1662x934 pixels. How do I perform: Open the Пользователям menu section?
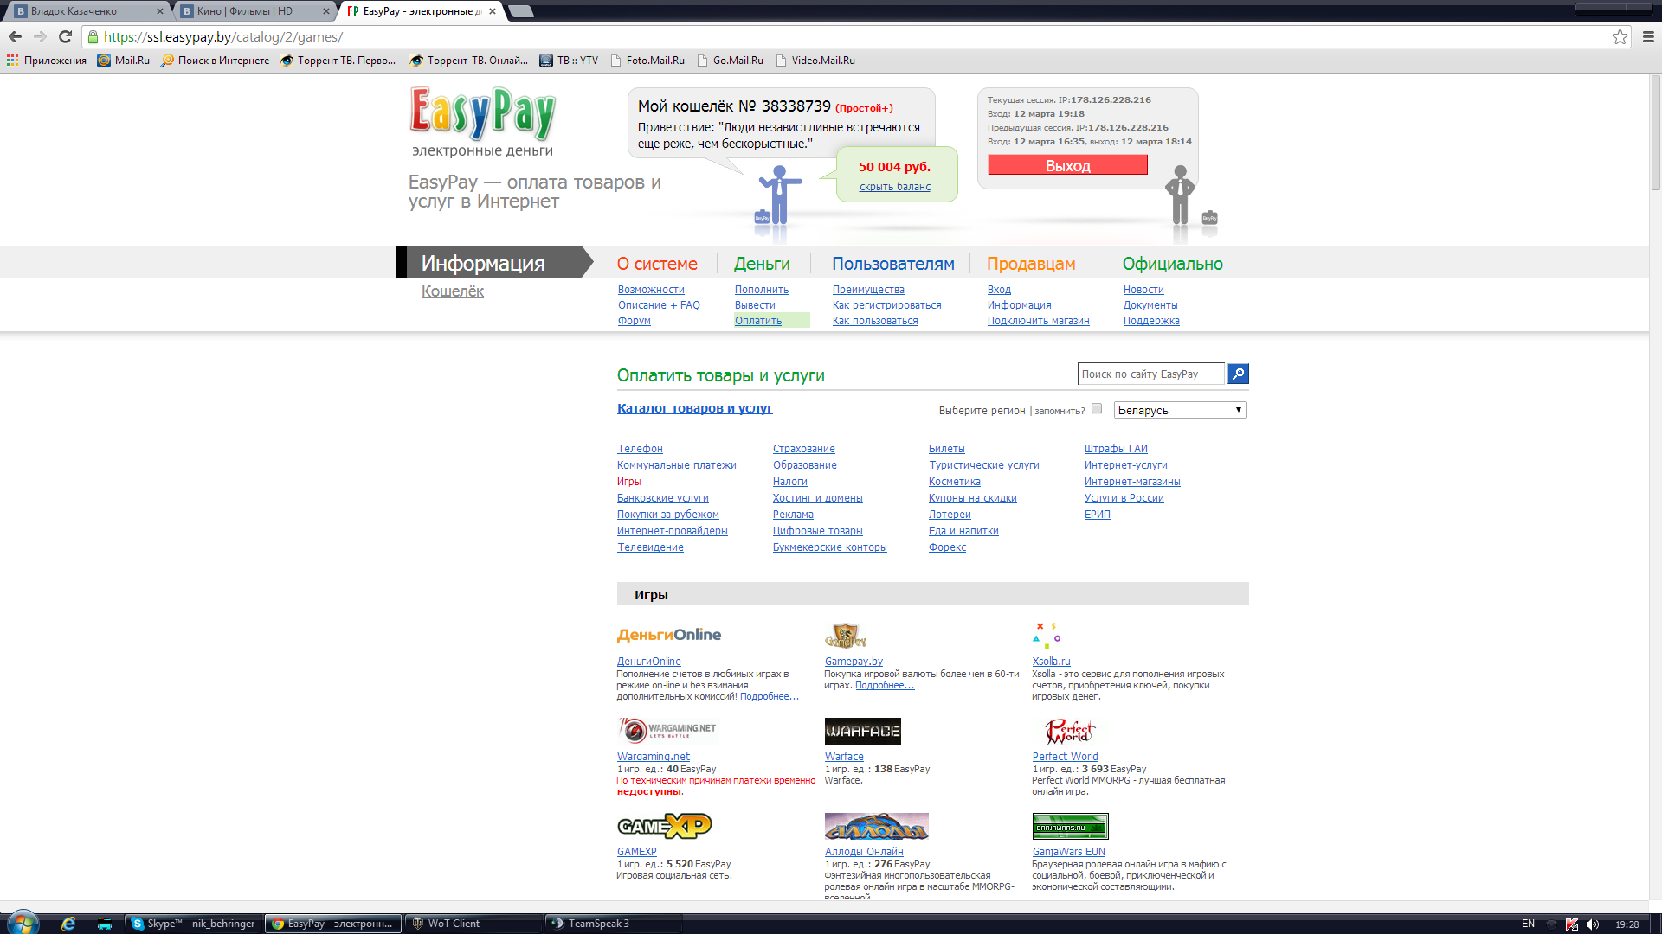pos(893,264)
